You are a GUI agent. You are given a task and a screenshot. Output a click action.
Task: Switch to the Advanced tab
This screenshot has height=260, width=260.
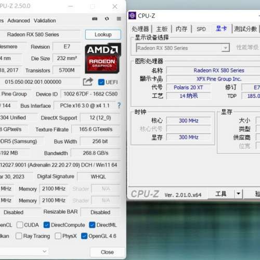pyautogui.click(x=19, y=21)
